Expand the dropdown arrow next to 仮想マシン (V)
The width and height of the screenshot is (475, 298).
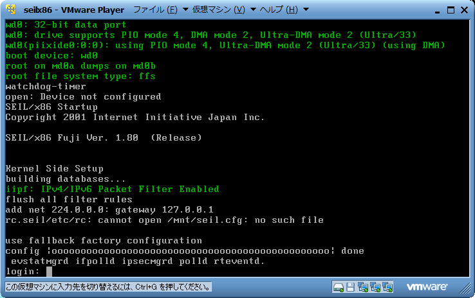tap(253, 10)
